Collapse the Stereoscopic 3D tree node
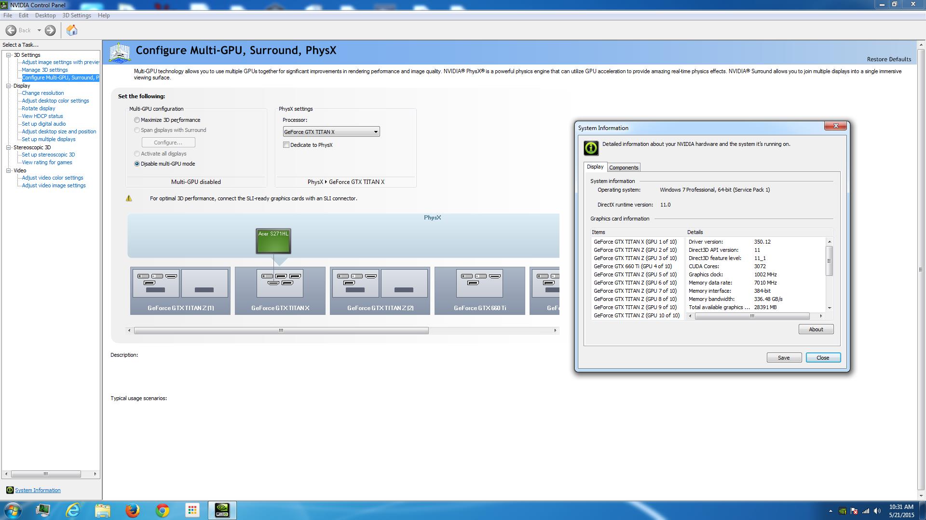 click(8, 147)
